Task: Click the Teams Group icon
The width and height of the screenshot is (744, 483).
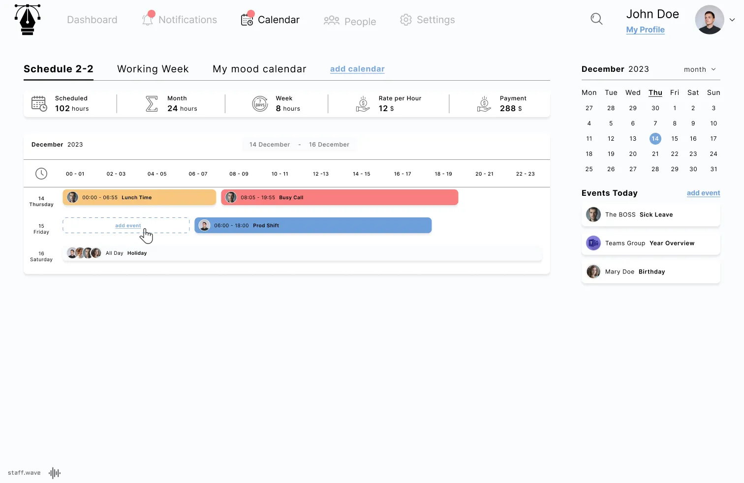Action: [593, 243]
